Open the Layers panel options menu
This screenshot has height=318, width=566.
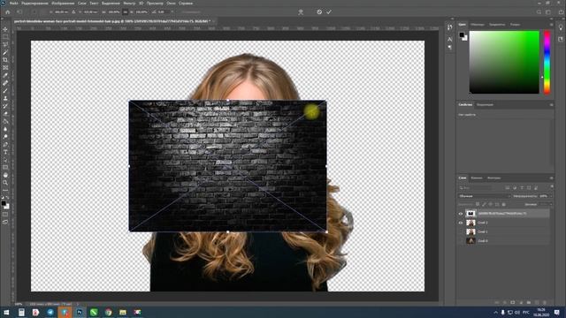point(551,178)
